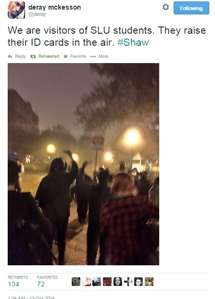Open fifth retweeter avatar, woman's face
The height and width of the screenshot is (299, 215).
pos(118,282)
